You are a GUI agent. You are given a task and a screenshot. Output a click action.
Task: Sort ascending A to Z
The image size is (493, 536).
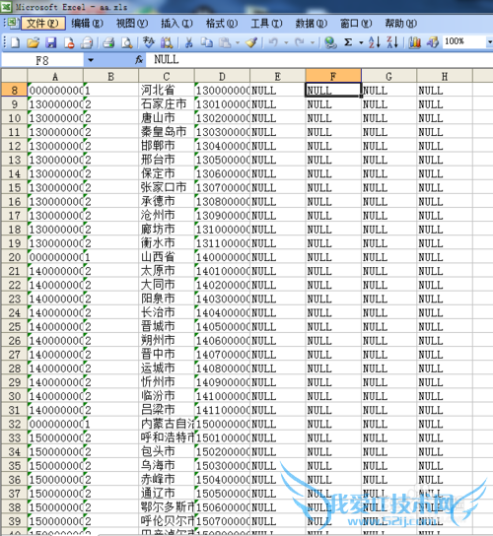pyautogui.click(x=375, y=42)
